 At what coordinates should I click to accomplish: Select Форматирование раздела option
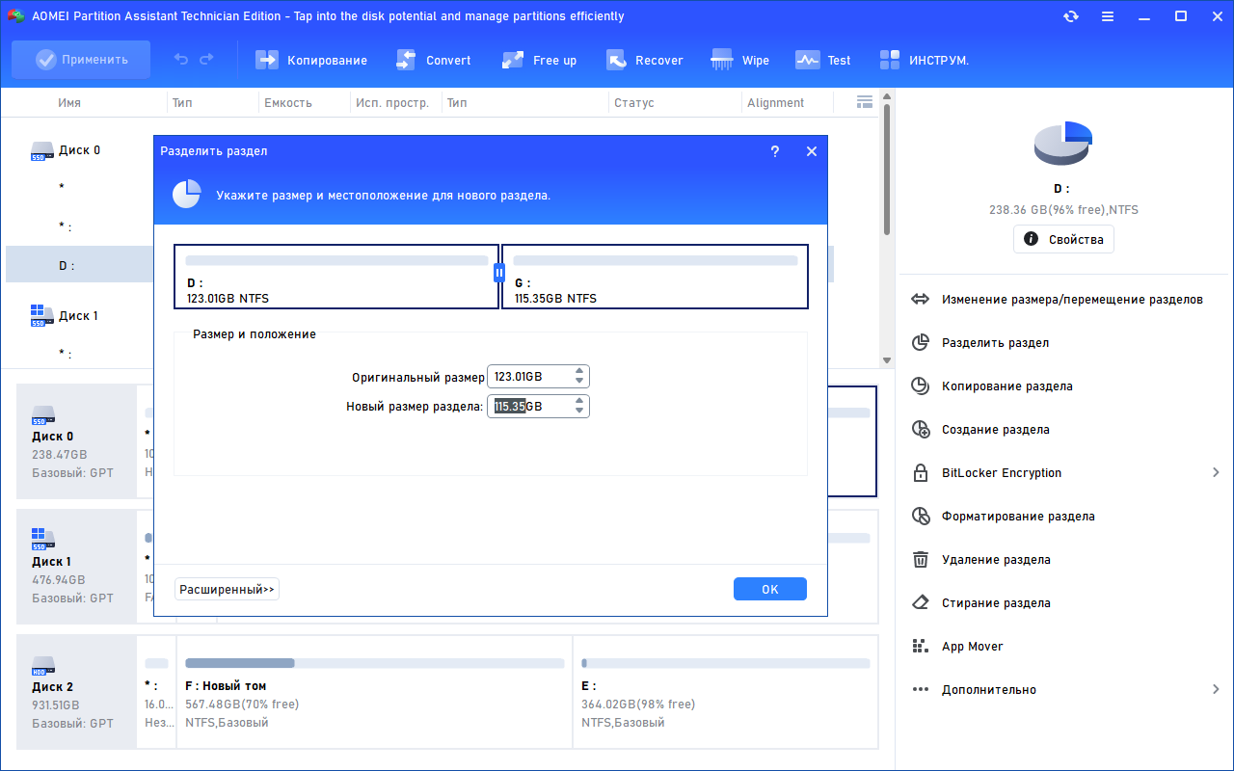pyautogui.click(x=1018, y=517)
